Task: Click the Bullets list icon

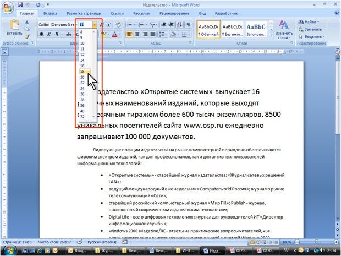Action: 129,25
